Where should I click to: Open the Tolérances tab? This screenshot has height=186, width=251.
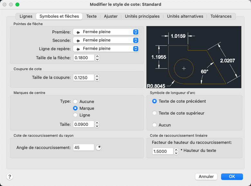[221, 16]
